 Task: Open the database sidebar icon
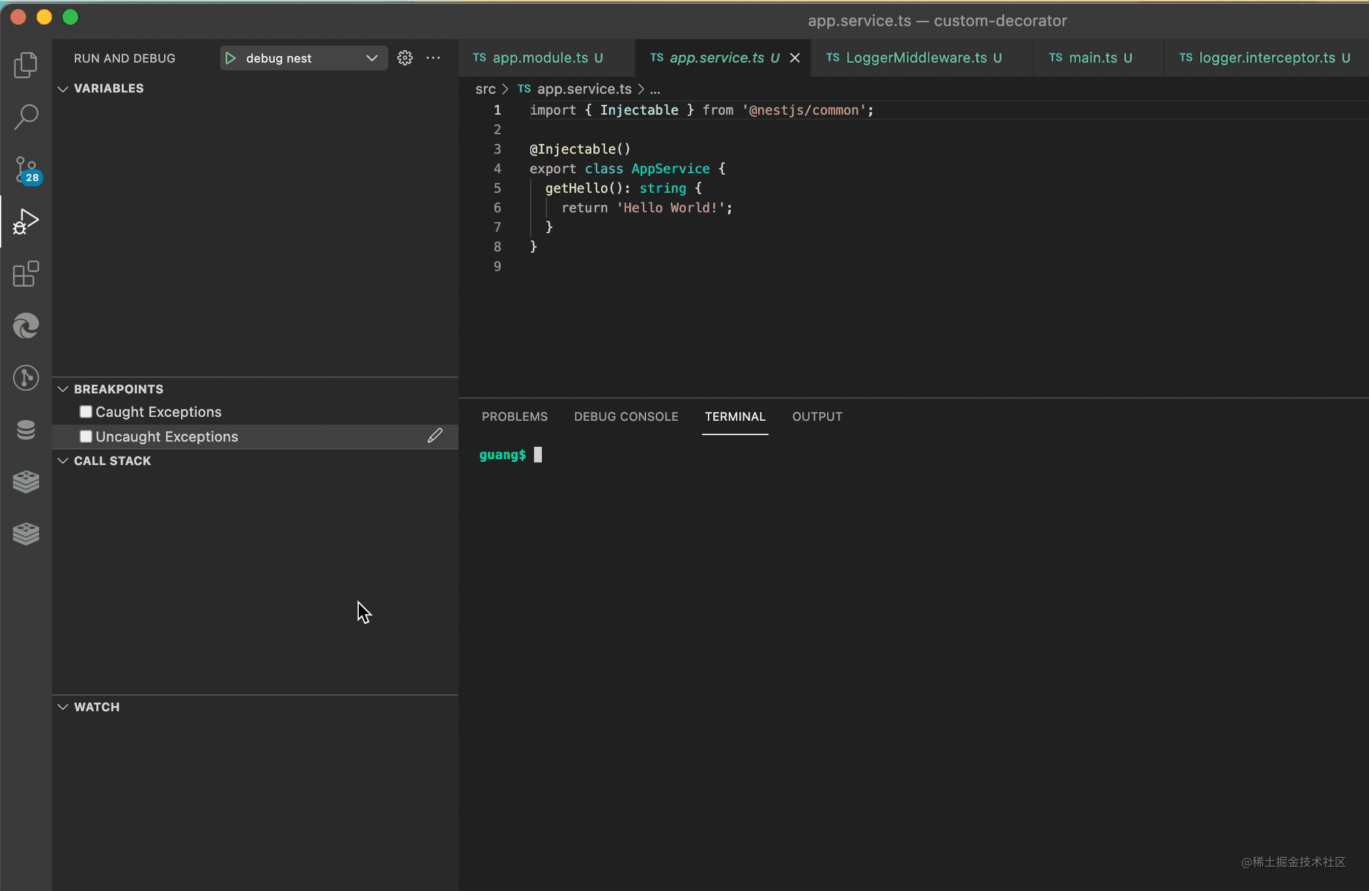tap(26, 430)
